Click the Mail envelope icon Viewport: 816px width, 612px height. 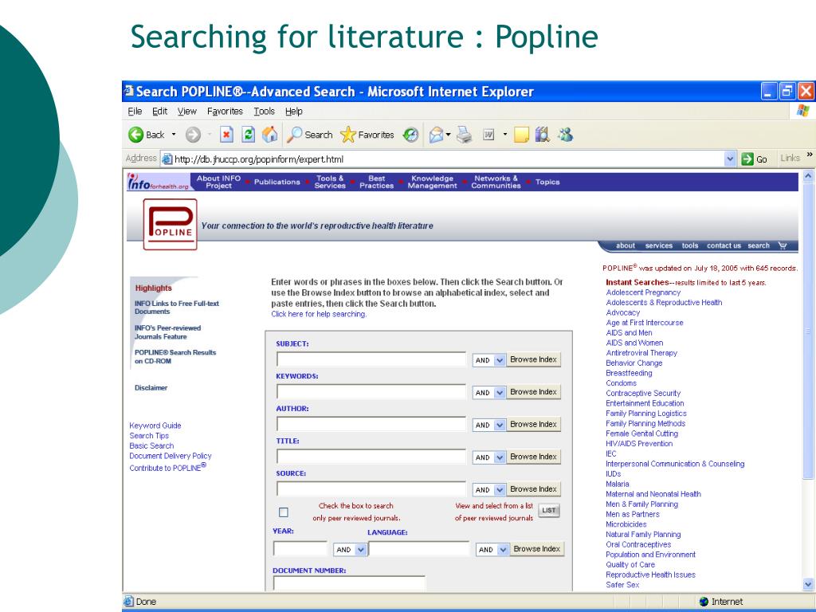coord(436,135)
